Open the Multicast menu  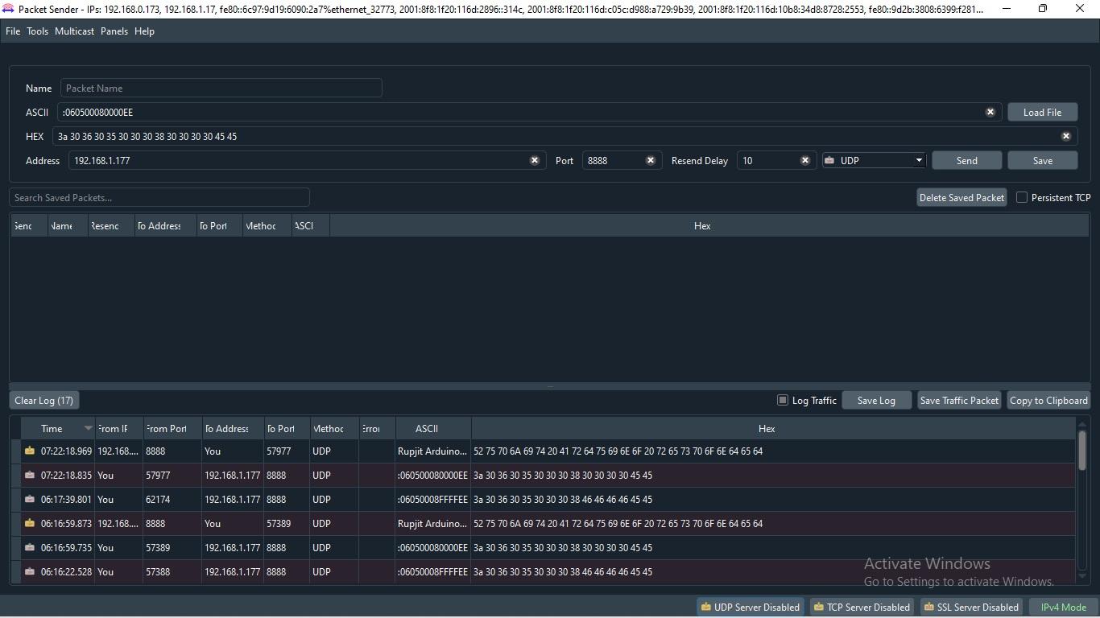coord(74,31)
